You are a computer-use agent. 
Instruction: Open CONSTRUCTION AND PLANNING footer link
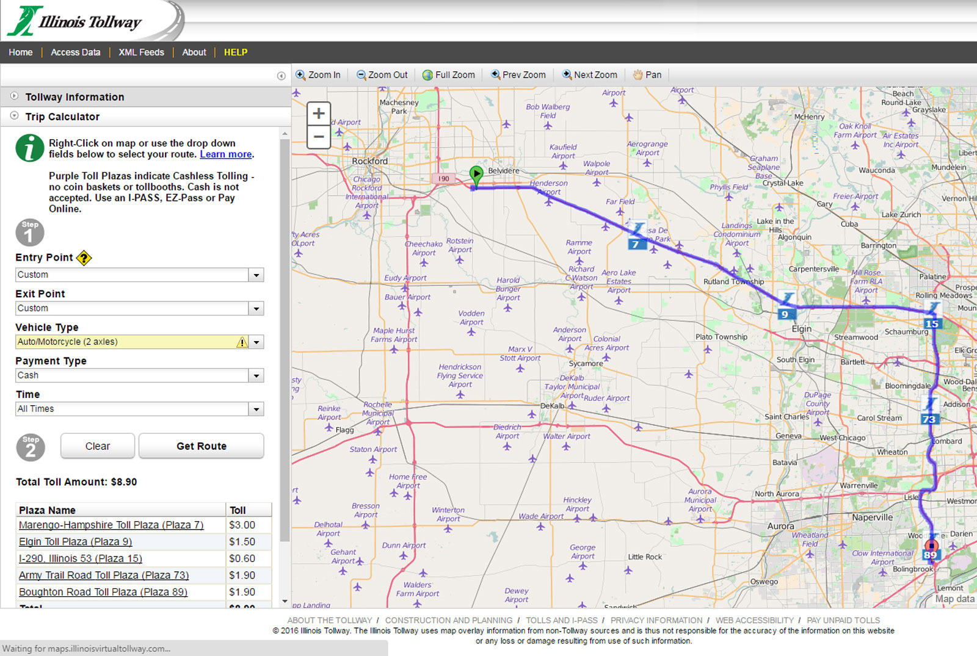coord(449,621)
